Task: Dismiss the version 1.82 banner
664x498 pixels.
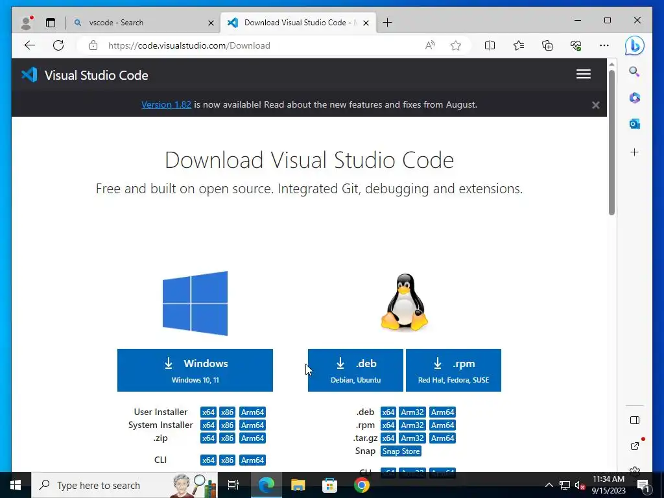Action: coord(595,105)
